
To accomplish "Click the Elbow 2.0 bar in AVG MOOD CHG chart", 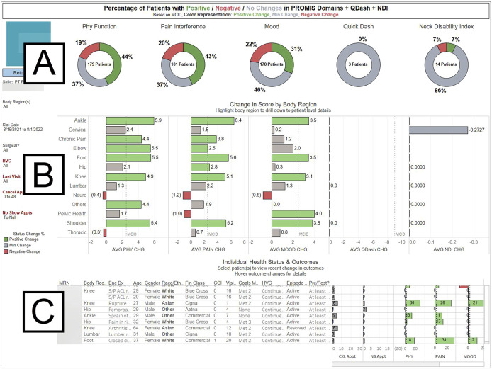I will (282, 149).
